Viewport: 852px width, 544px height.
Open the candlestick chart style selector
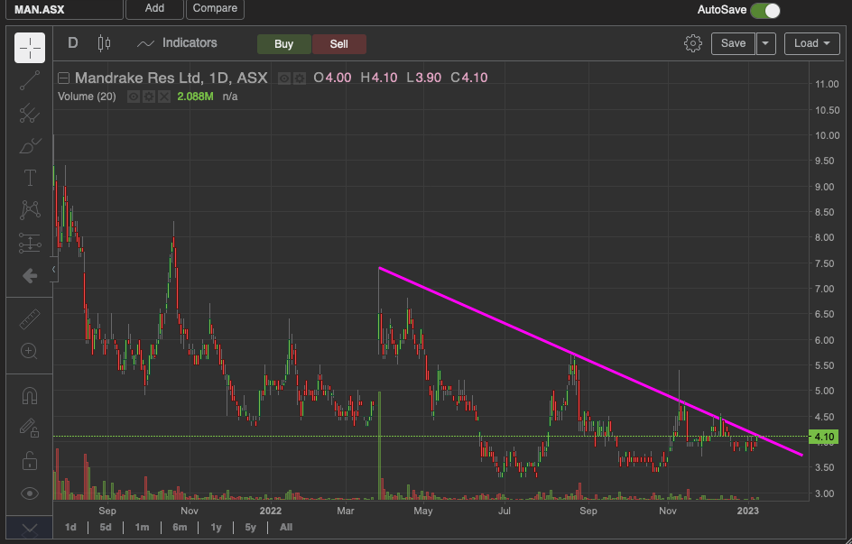[x=104, y=43]
